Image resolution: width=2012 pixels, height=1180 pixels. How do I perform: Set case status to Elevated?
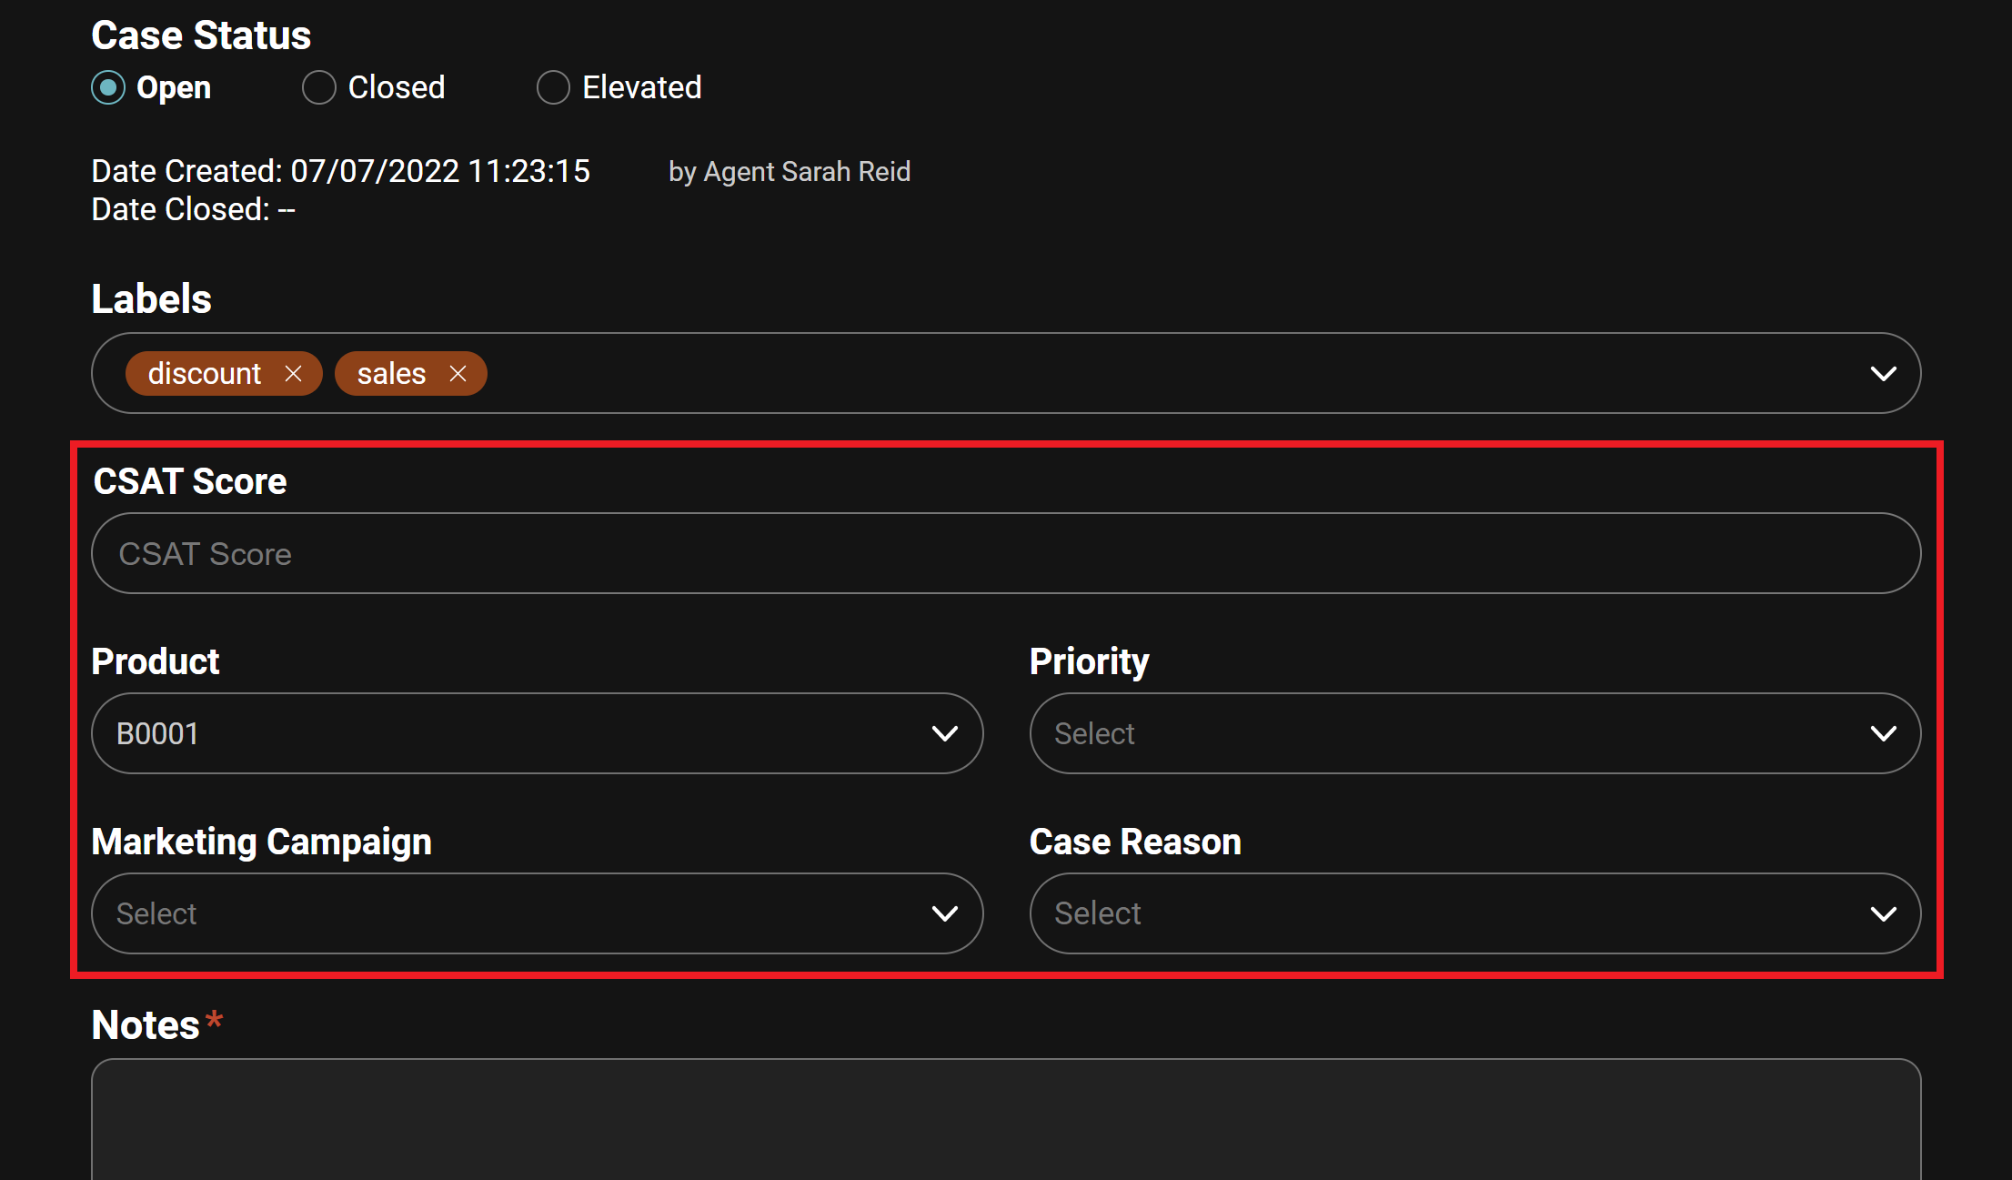pos(553,88)
